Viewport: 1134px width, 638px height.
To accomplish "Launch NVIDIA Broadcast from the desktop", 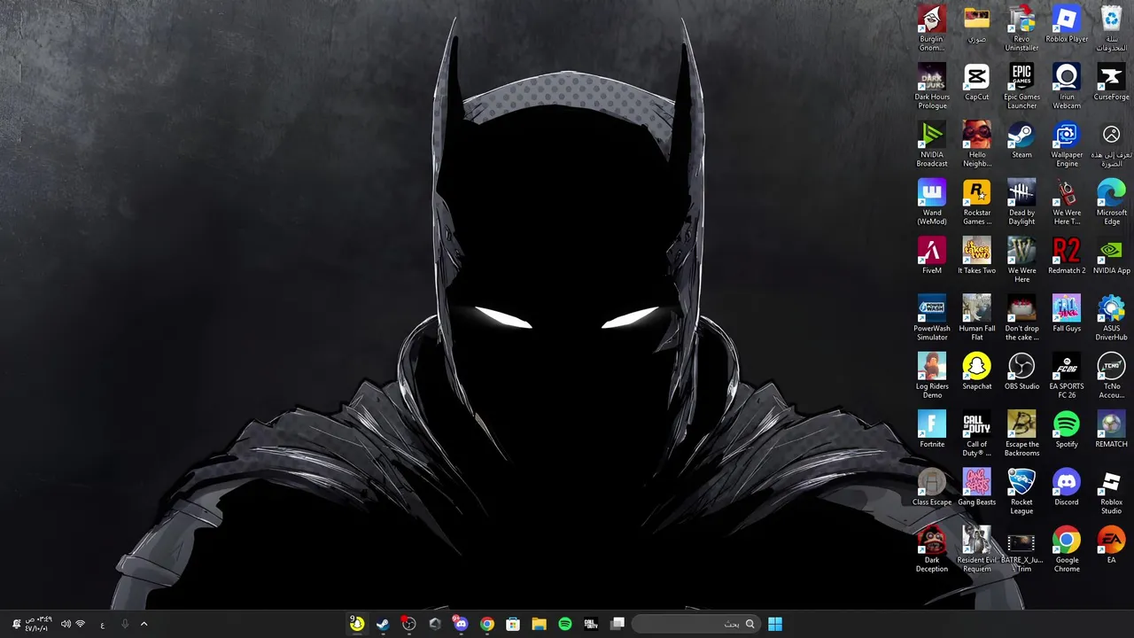I will click(x=931, y=144).
